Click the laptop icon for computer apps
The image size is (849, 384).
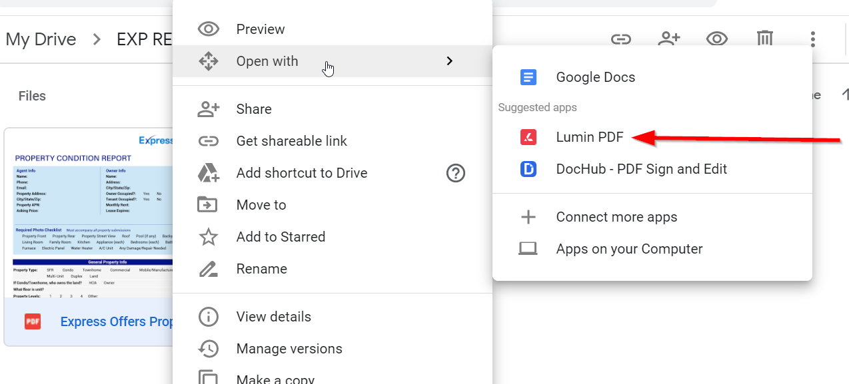(x=528, y=249)
